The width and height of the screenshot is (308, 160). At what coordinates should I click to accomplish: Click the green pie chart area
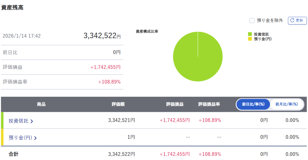pos(198,57)
